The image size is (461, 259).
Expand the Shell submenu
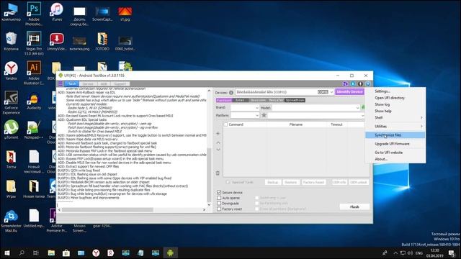(x=395, y=117)
